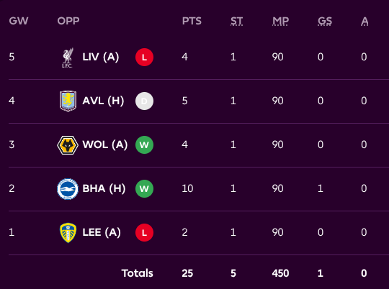Click the red L badge for Leeds
The image size is (389, 289).
tap(144, 232)
